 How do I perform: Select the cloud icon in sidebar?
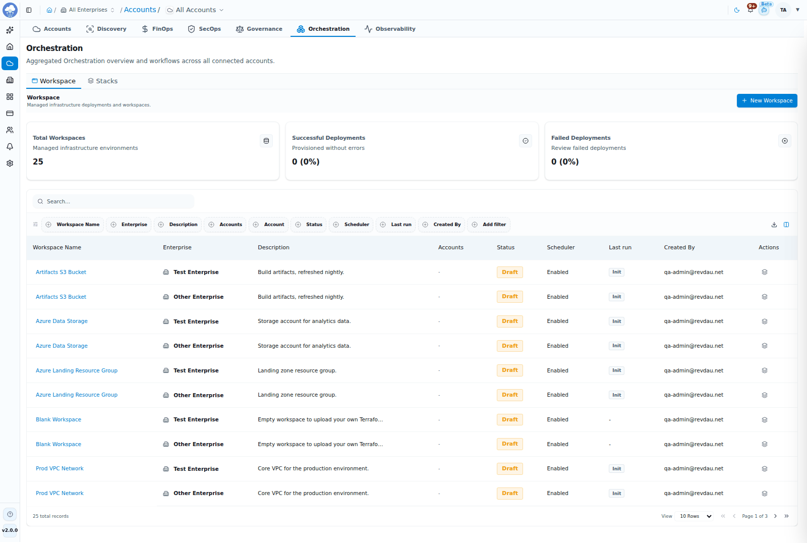click(10, 64)
